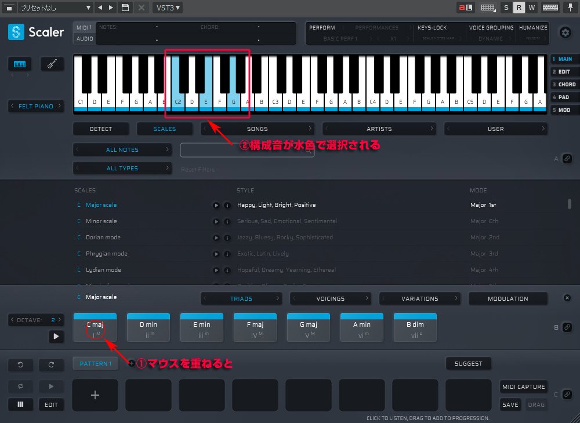This screenshot has height=423, width=580.
Task: Open the host virtual keyboard icon
Action: click(550, 8)
